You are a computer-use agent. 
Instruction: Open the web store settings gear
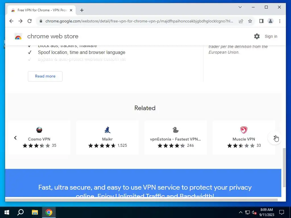257,36
